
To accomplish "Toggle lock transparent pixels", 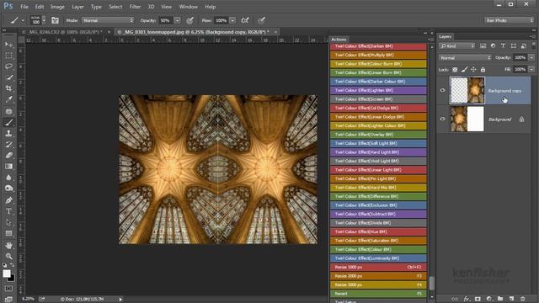I will tap(455, 70).
